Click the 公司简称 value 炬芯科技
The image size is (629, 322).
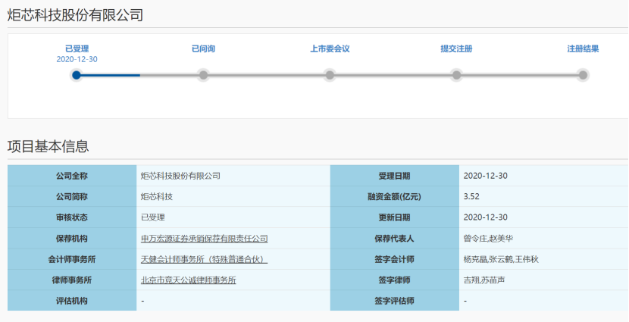click(x=157, y=196)
